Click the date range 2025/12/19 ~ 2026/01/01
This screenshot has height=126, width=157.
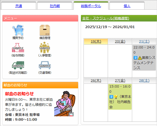click(110, 27)
